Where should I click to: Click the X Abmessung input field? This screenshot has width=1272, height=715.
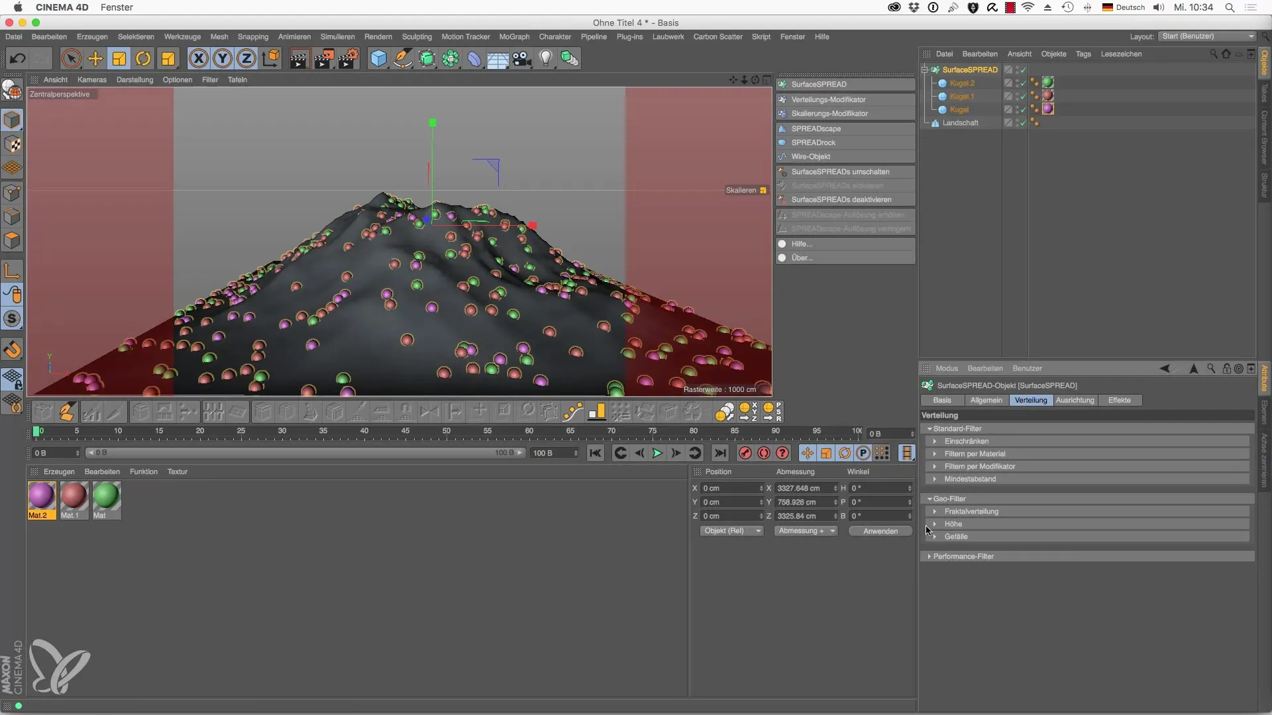click(806, 489)
